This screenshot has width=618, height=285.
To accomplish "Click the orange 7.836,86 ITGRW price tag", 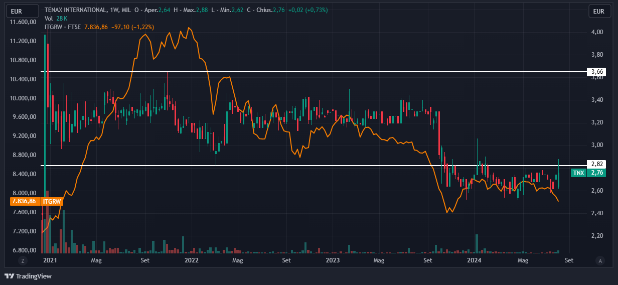I will (36, 201).
